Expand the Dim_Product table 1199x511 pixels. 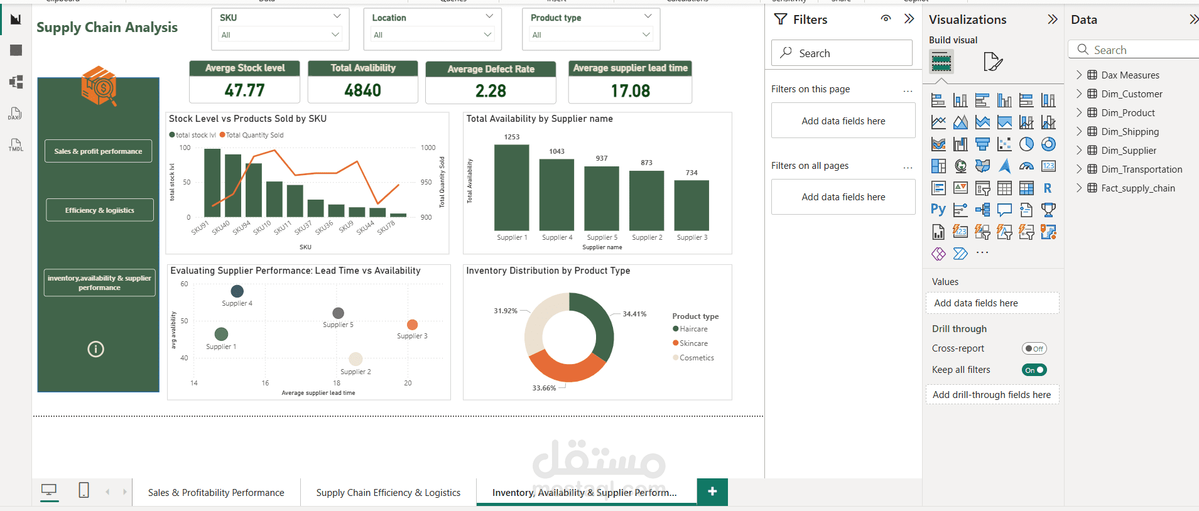click(1079, 112)
